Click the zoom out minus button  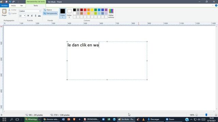(x=197, y=115)
